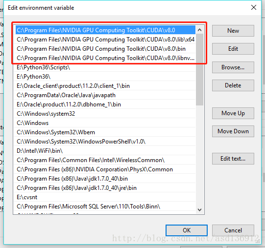Click the New button
The height and width of the screenshot is (248, 265).
233,31
